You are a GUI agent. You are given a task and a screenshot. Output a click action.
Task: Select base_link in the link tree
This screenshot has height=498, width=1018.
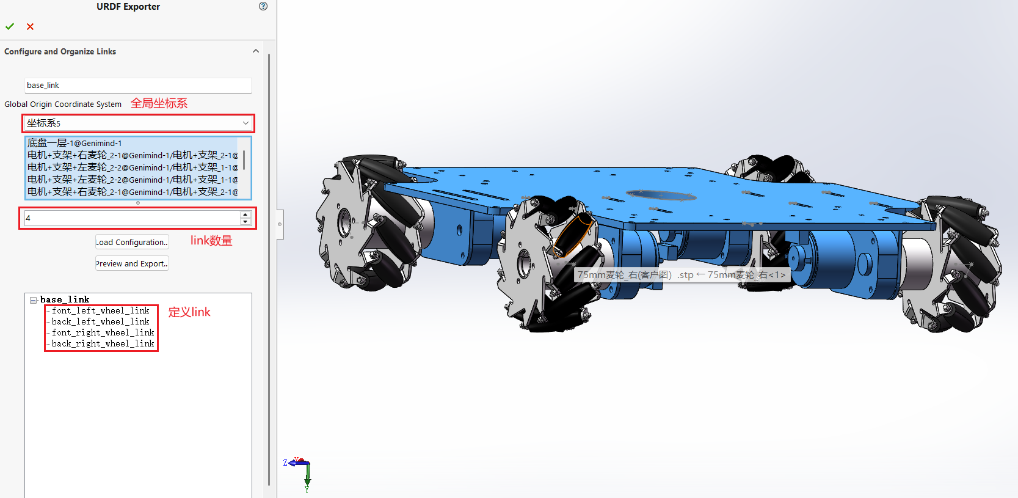click(x=65, y=299)
